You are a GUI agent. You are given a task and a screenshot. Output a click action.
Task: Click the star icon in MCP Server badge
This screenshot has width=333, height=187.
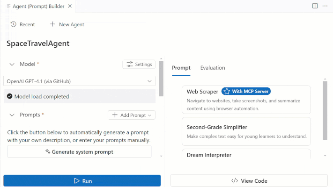point(227,91)
